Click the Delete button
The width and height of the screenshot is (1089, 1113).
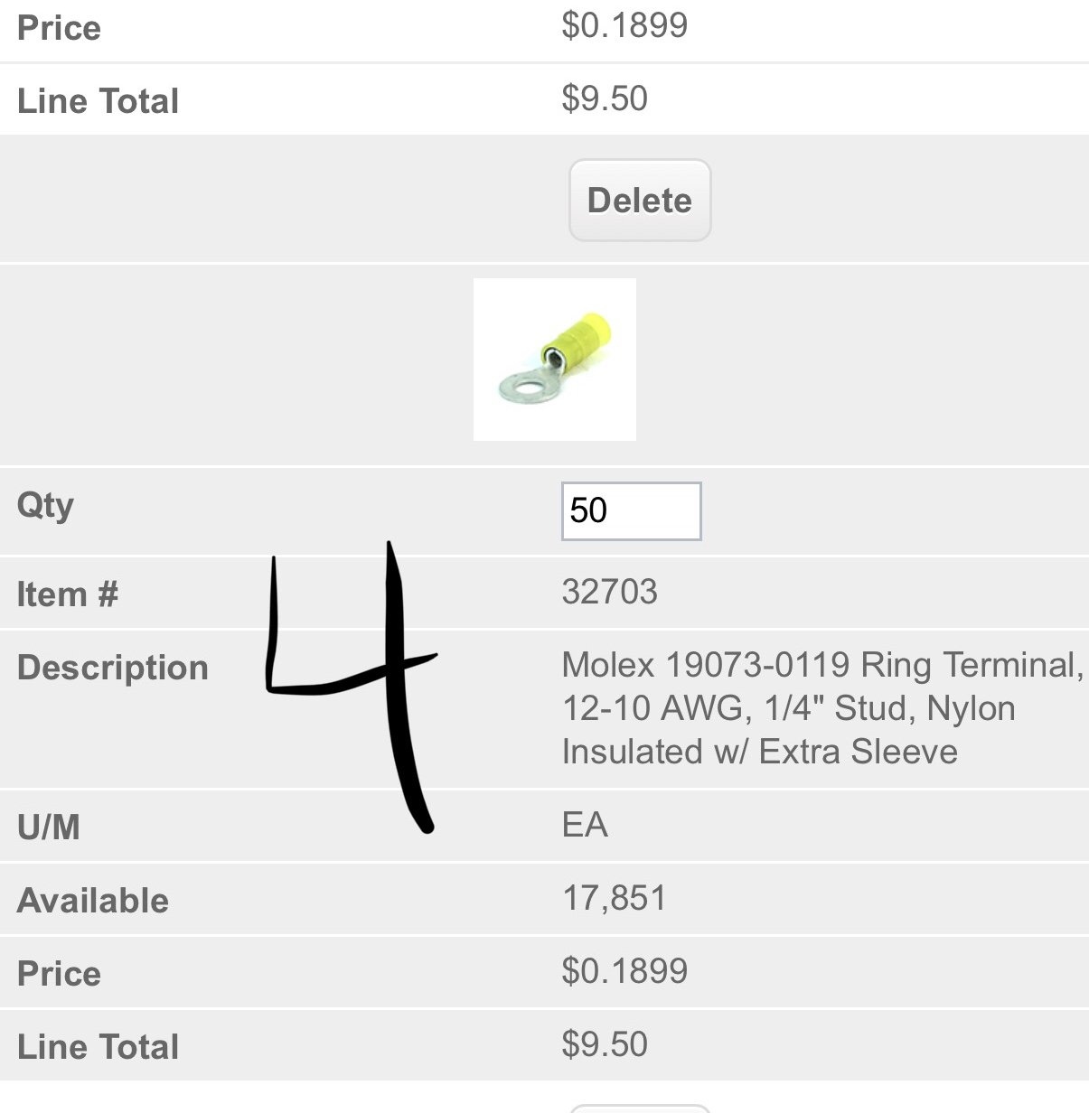(x=640, y=200)
